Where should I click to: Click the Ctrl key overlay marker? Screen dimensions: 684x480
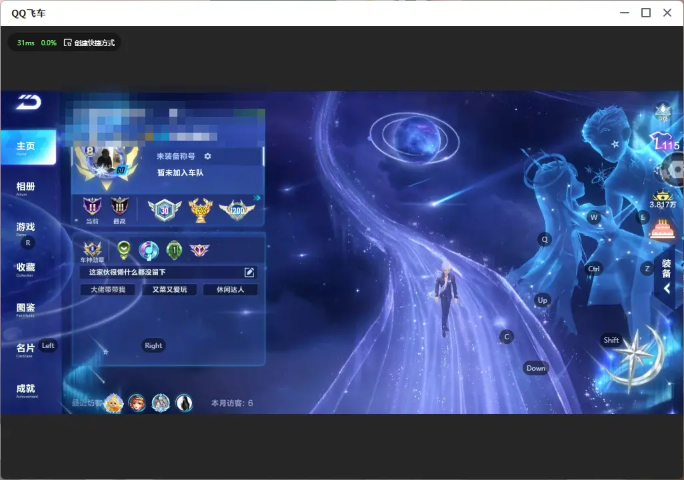tap(594, 269)
